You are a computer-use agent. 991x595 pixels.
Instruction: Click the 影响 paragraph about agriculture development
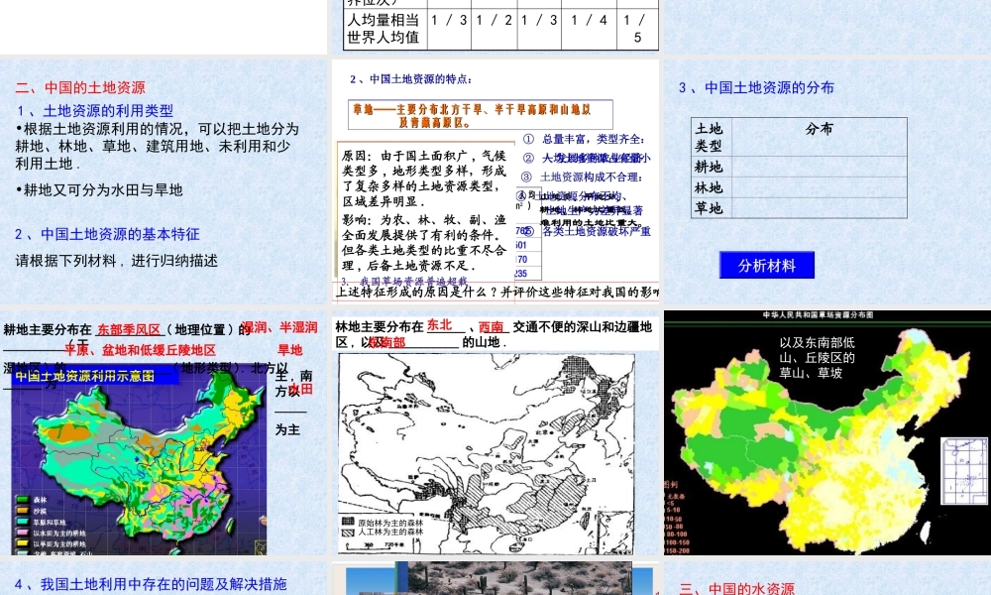pos(424,243)
